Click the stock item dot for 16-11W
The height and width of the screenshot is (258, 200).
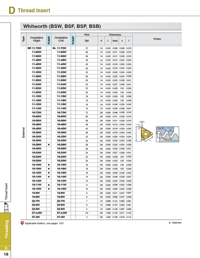coord(49,185)
